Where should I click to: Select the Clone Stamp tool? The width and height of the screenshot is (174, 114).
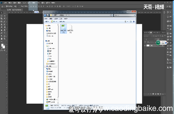pyautogui.click(x=1, y=24)
